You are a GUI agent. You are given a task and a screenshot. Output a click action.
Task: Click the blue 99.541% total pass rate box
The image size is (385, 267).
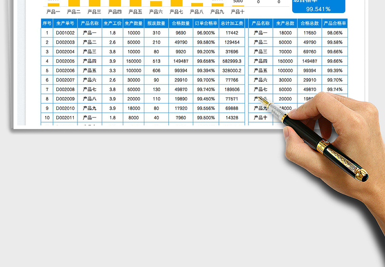click(x=319, y=7)
